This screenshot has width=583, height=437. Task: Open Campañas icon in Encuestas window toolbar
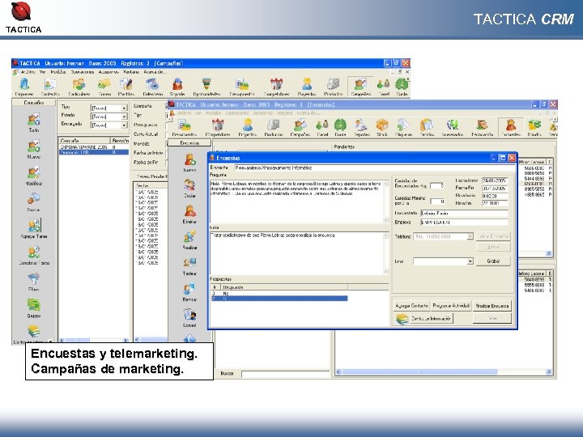(x=300, y=128)
